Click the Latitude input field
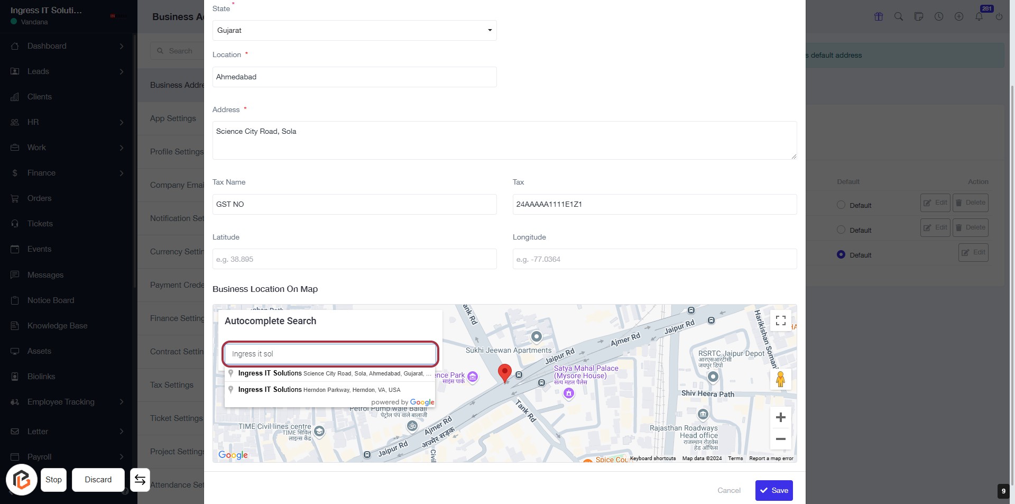This screenshot has width=1015, height=504. [x=354, y=259]
